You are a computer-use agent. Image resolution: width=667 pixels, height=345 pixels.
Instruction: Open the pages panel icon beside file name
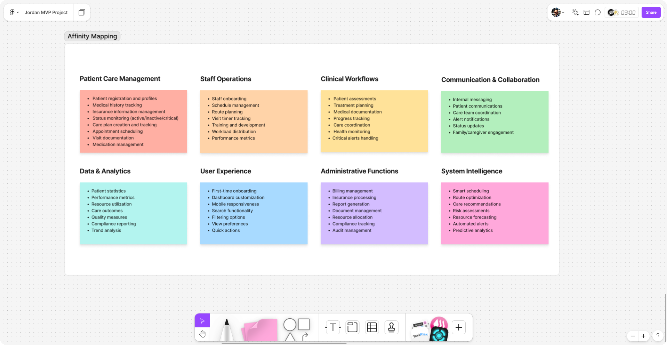tap(82, 12)
